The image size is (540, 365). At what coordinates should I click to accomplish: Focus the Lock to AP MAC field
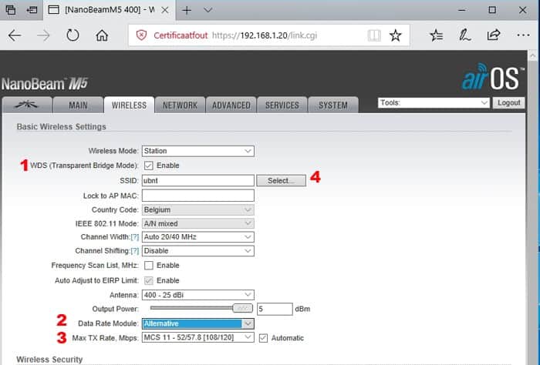point(198,196)
